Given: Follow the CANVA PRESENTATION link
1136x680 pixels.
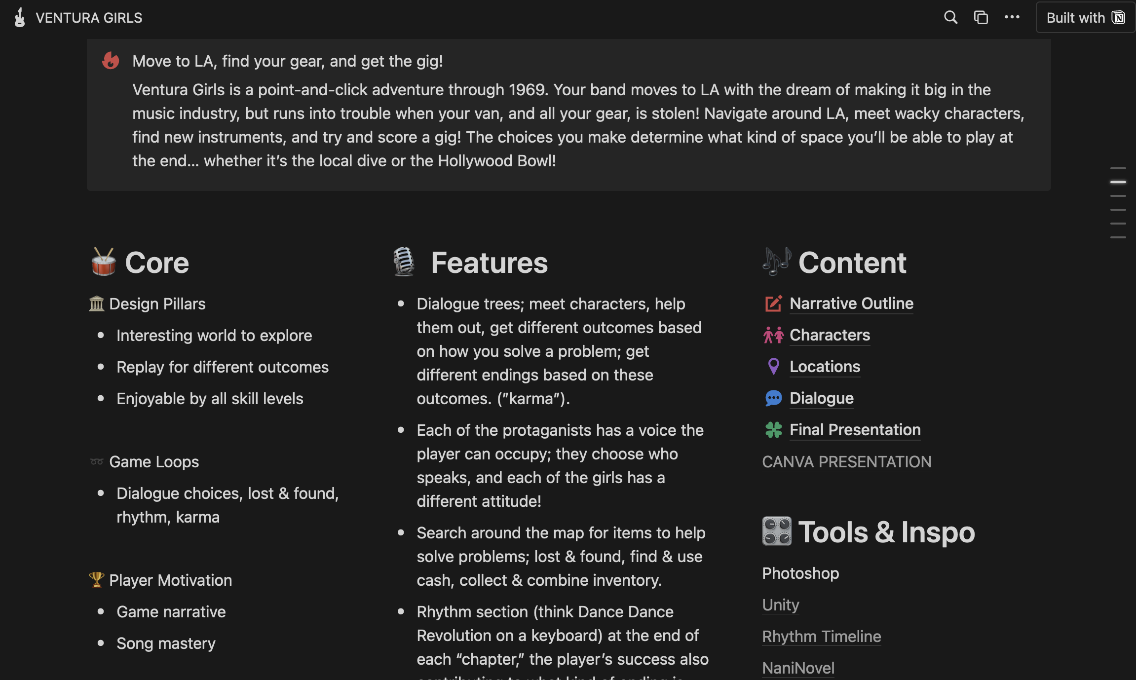Looking at the screenshot, I should [x=846, y=462].
